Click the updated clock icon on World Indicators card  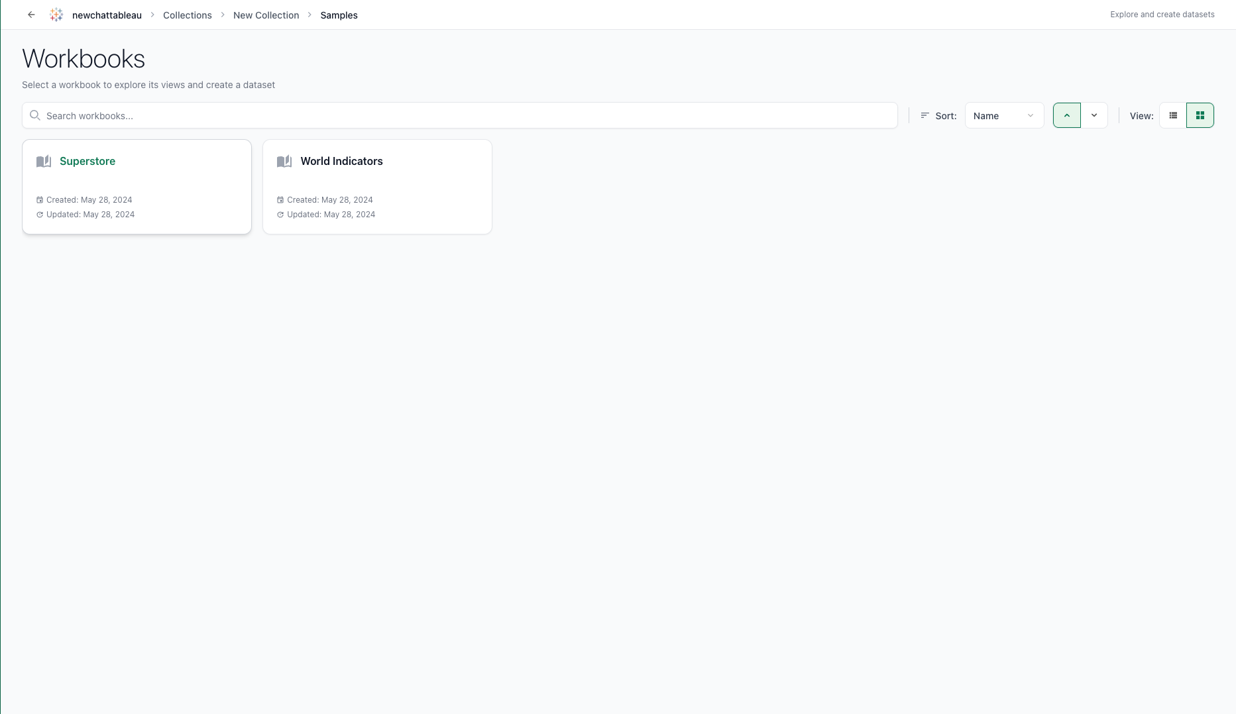[x=280, y=215]
